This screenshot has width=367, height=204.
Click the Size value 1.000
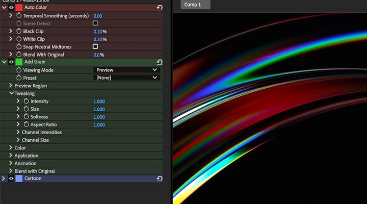click(99, 109)
